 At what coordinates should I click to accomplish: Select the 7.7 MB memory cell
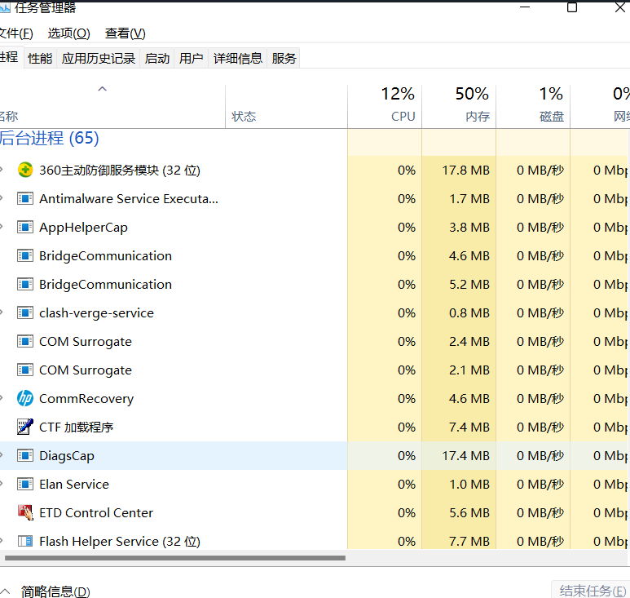coord(459,540)
